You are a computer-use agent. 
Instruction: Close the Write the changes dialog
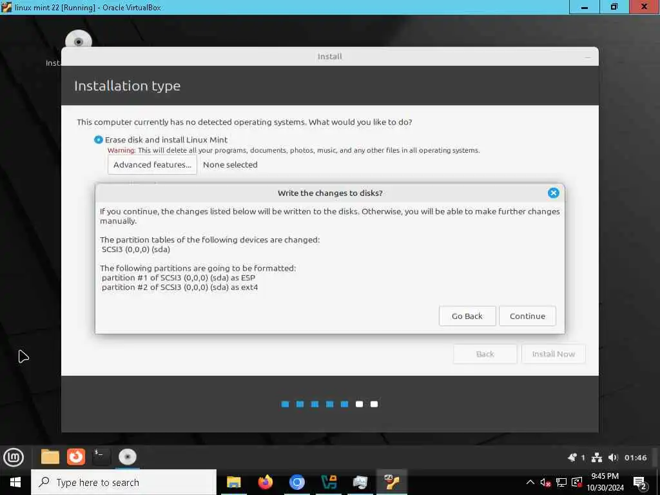[553, 193]
